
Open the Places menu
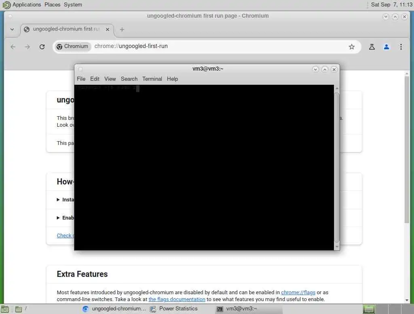(52, 5)
